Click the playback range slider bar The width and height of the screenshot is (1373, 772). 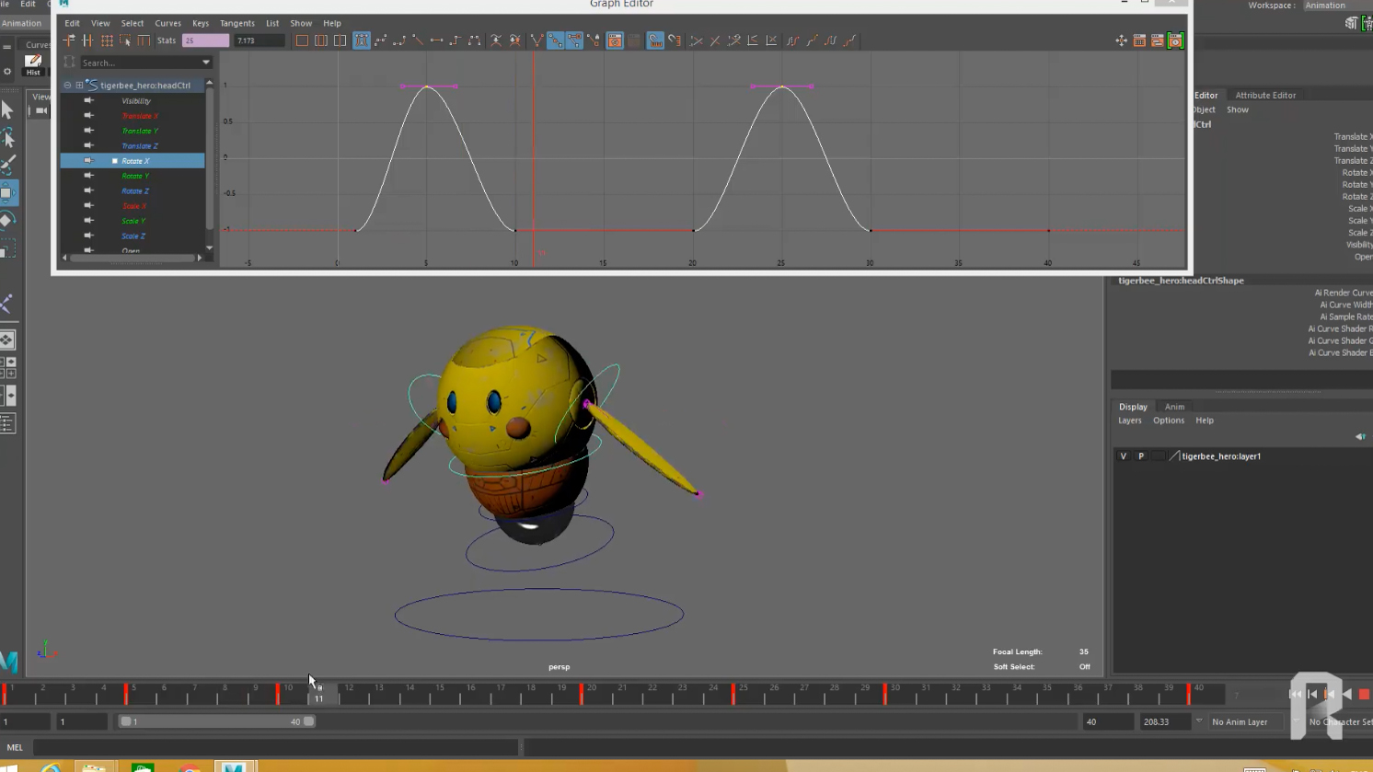click(x=216, y=722)
